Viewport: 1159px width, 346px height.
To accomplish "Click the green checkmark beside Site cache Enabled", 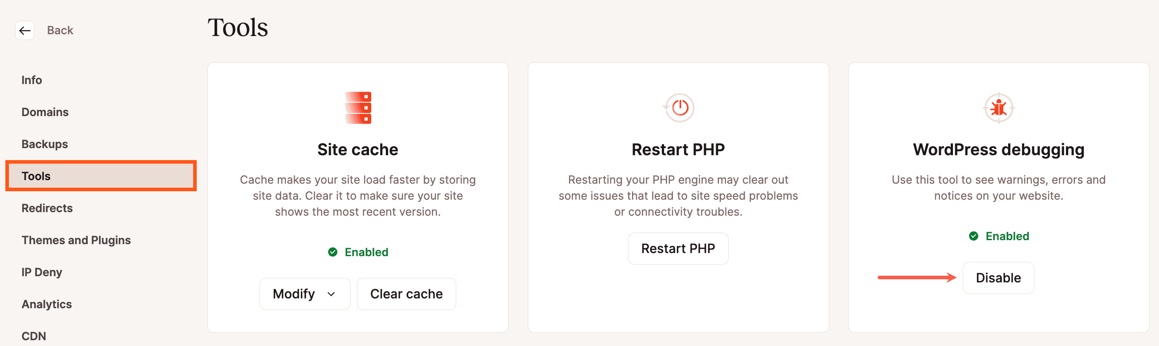I will point(332,252).
